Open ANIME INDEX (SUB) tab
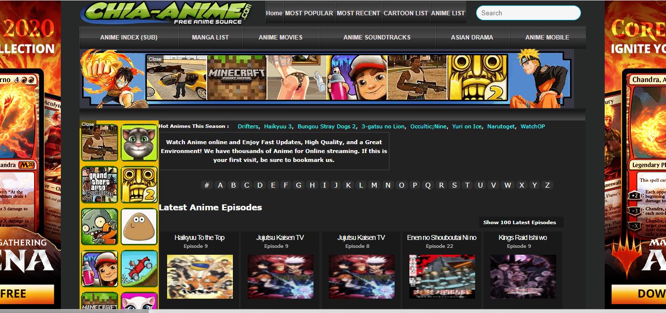This screenshot has height=313, width=666. [x=129, y=38]
